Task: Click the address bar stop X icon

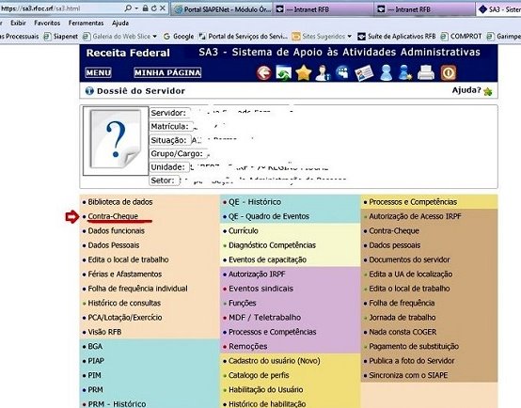Action: click(x=163, y=8)
